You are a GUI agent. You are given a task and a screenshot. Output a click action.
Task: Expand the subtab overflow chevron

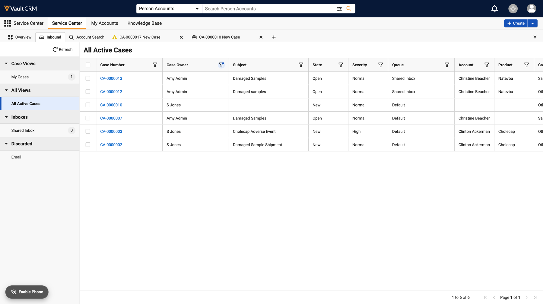[x=535, y=37]
